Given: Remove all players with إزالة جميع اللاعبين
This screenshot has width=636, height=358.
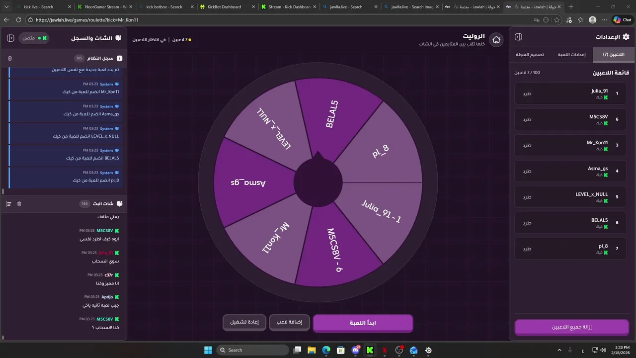Looking at the screenshot, I should [572, 328].
